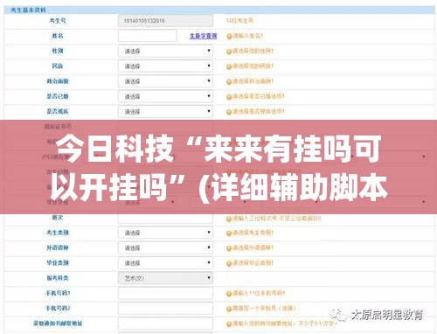Click the hint icon beside the 民族 row
The image size is (437, 334).
[x=229, y=66]
